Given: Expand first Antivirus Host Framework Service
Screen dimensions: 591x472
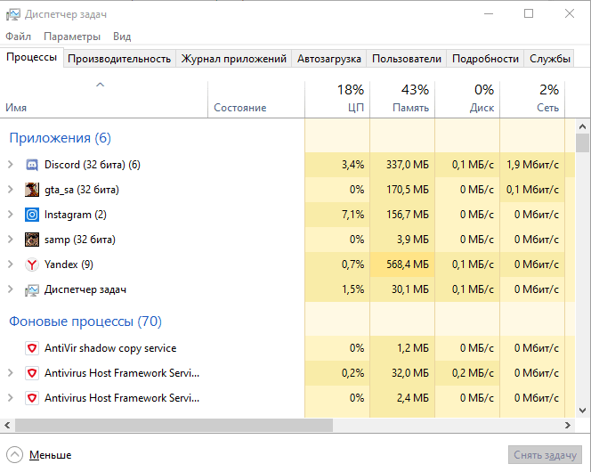Looking at the screenshot, I should click(11, 373).
